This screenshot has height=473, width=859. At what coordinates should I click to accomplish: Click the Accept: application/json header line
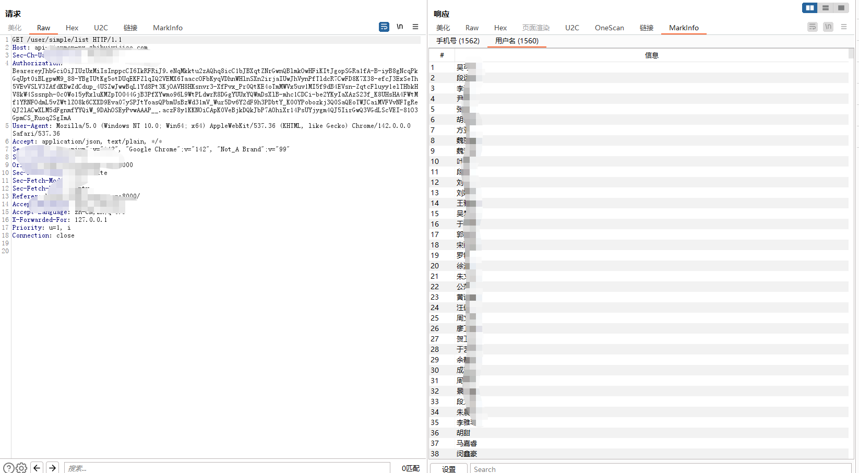(x=87, y=141)
